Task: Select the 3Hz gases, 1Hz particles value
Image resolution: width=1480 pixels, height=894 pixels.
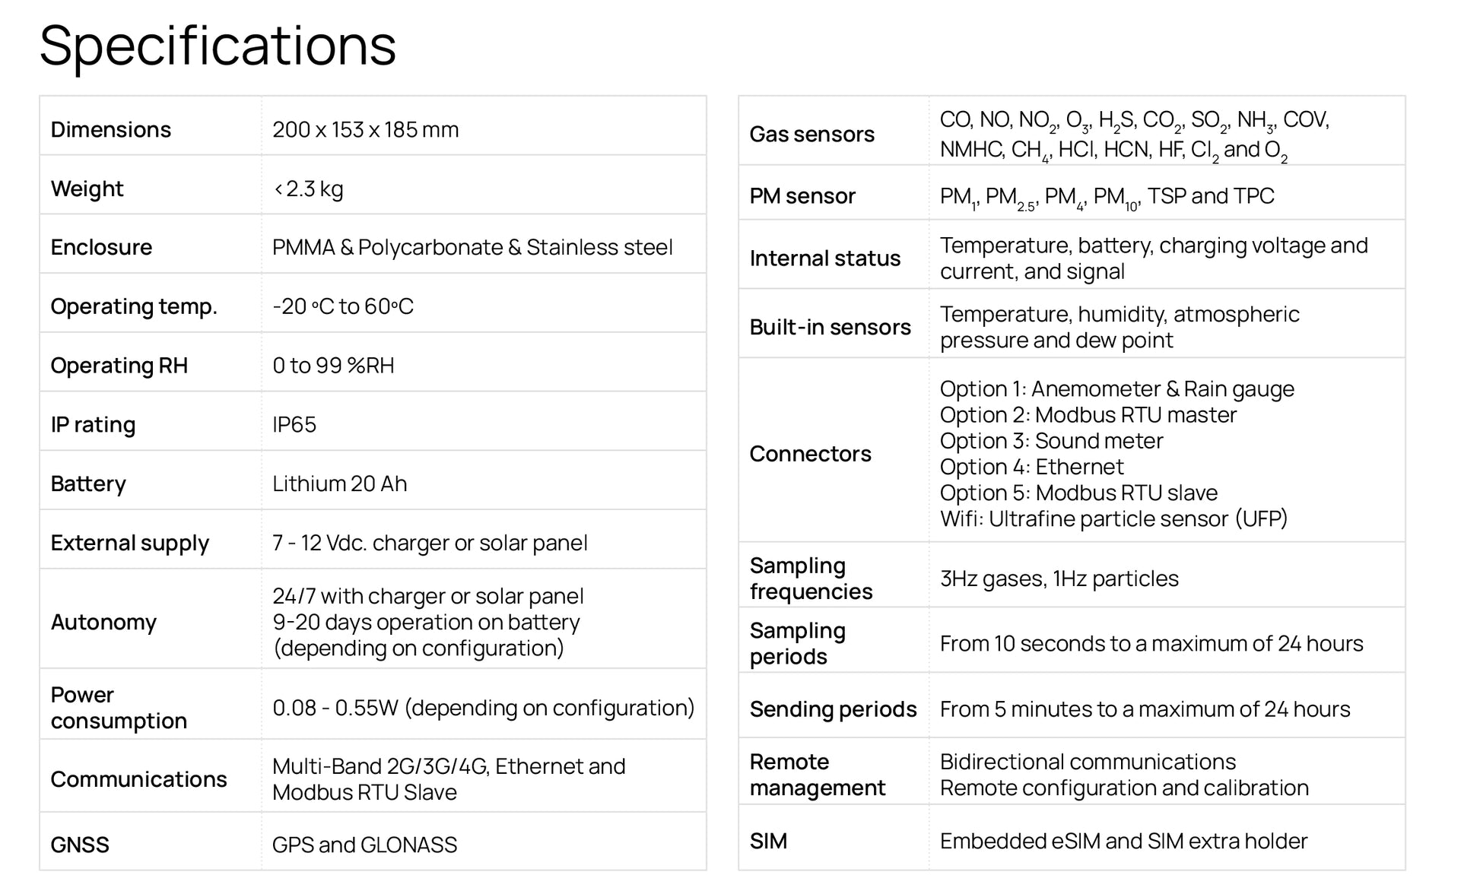Action: point(1059,579)
